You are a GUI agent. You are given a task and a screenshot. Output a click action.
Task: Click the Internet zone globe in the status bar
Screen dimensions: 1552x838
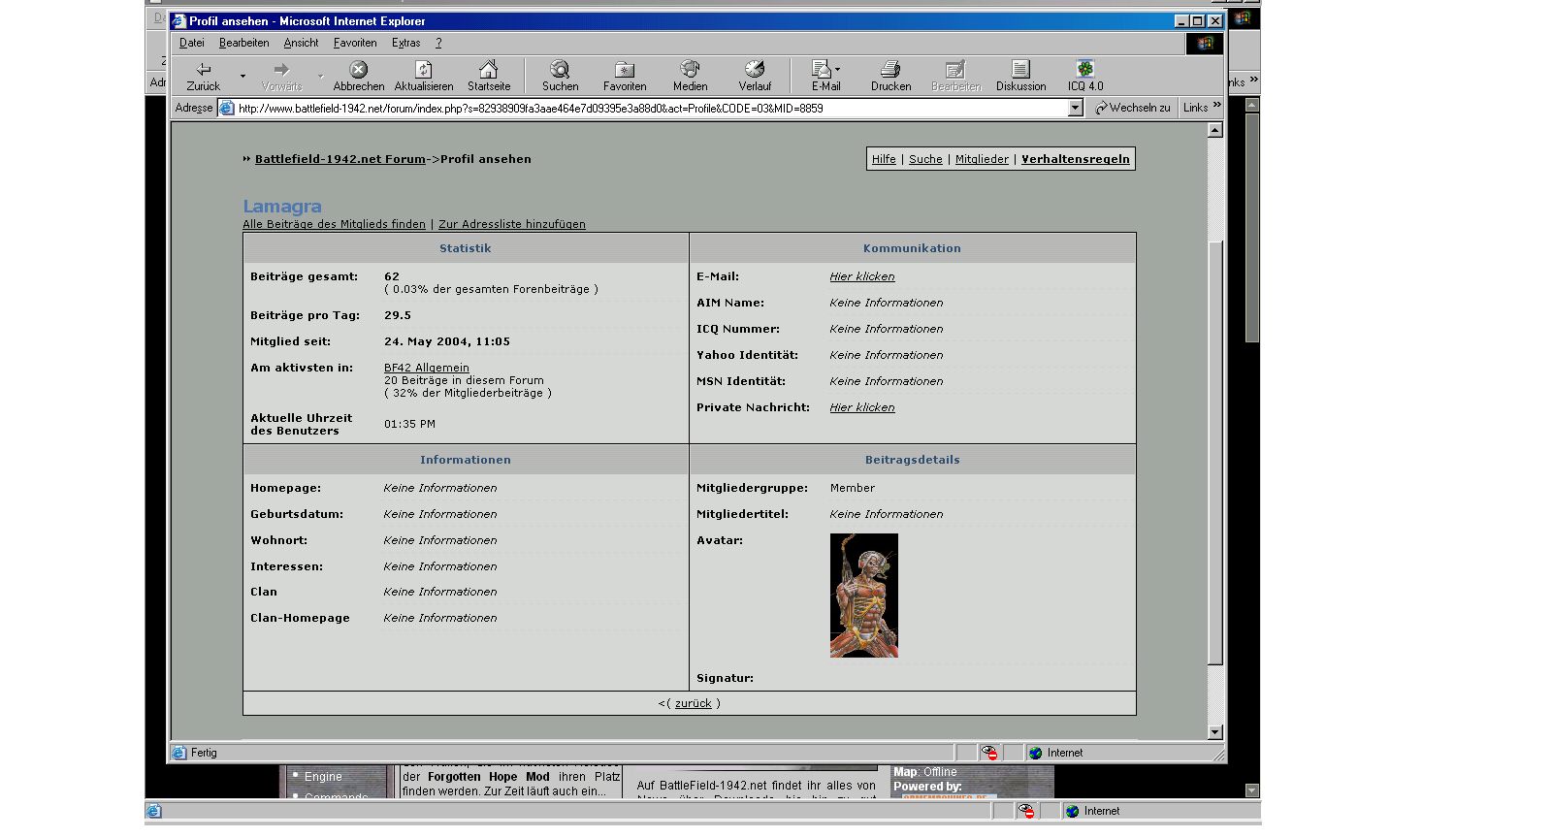(x=1035, y=753)
